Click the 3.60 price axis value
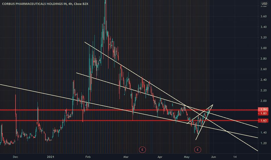 263,16
